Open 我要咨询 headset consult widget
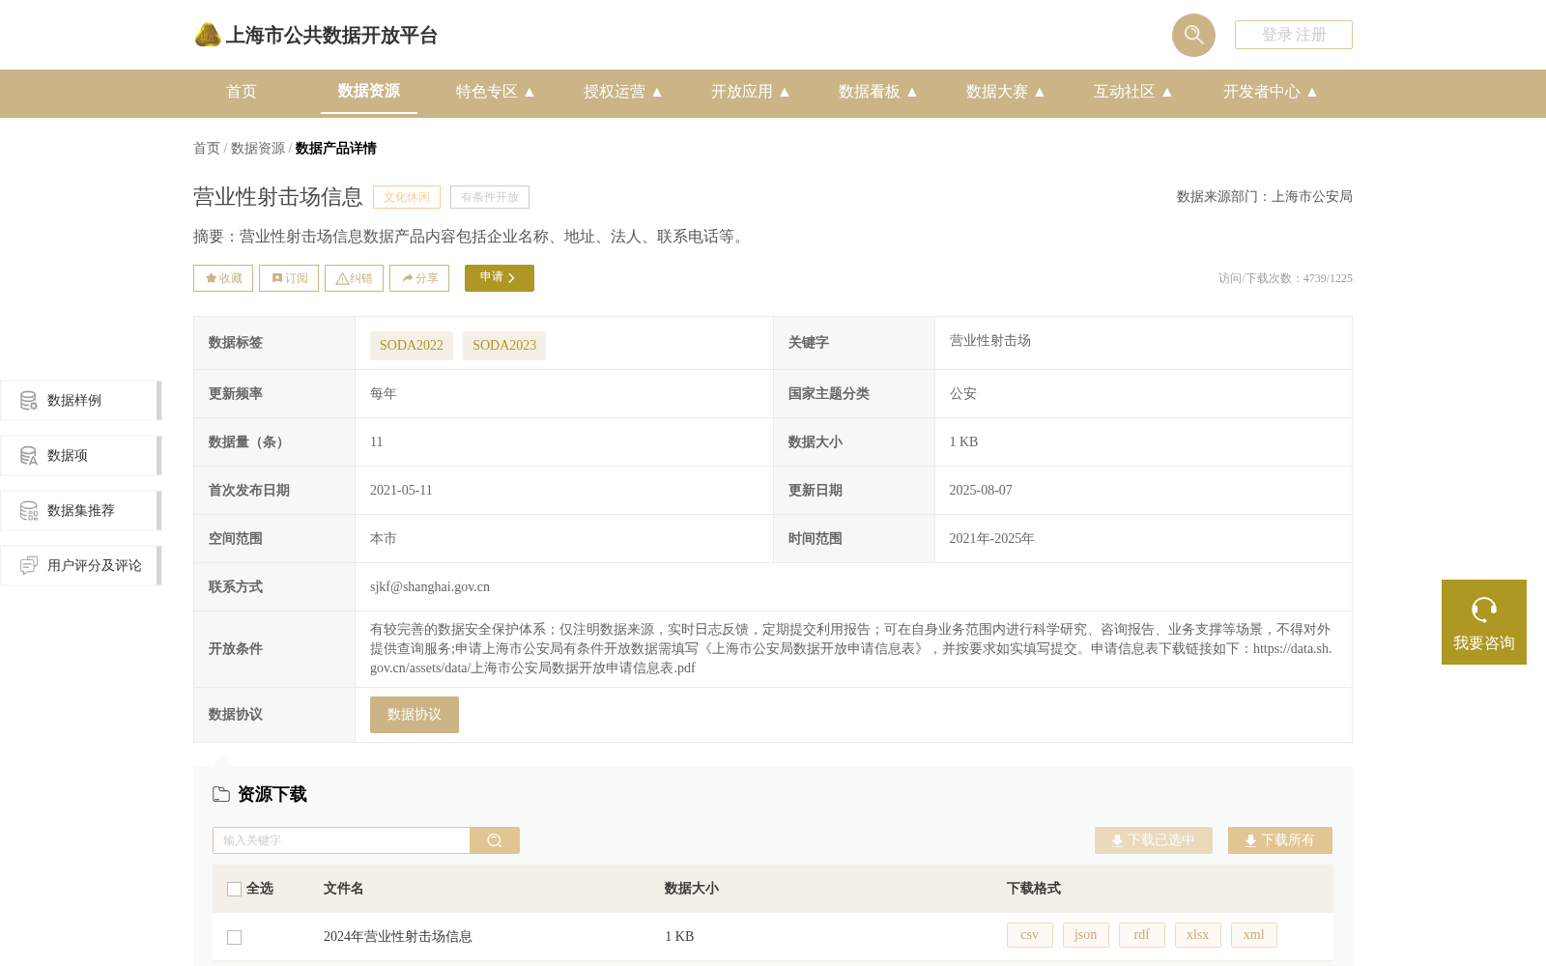This screenshot has height=966, width=1546. point(1484,622)
